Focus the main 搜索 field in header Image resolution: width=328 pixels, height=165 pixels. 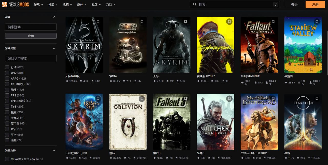click(234, 5)
